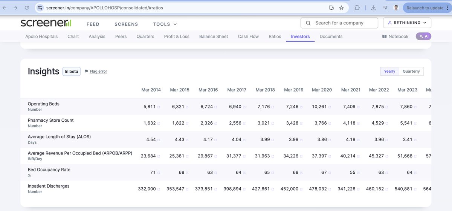Screen dimensions: 452x211
Task: Open the FEED menu item
Action: (93, 24)
